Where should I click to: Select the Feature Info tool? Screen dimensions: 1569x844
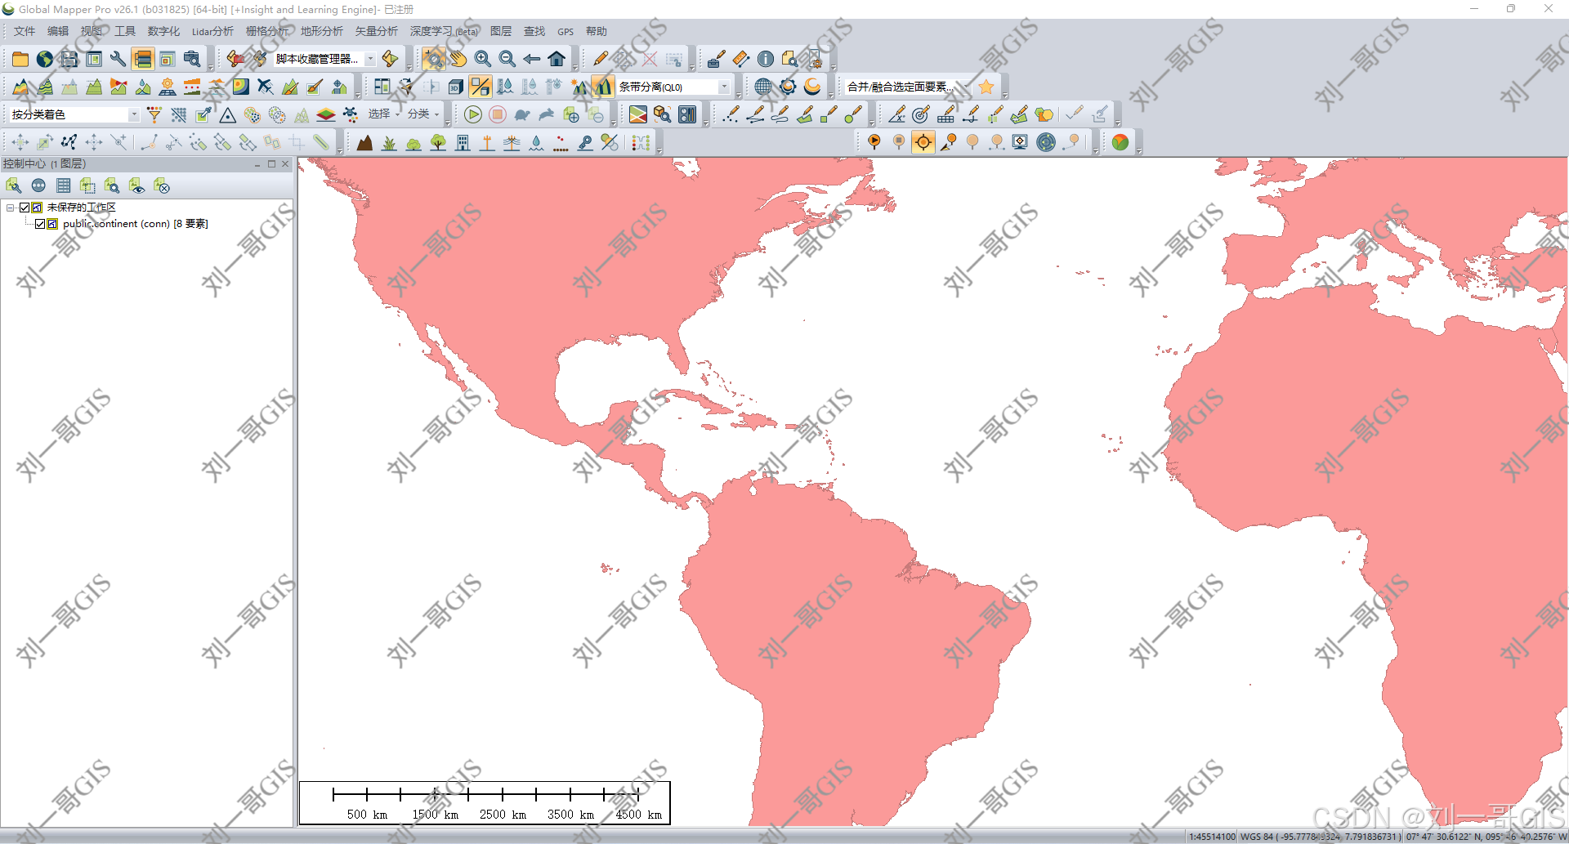coord(766,59)
